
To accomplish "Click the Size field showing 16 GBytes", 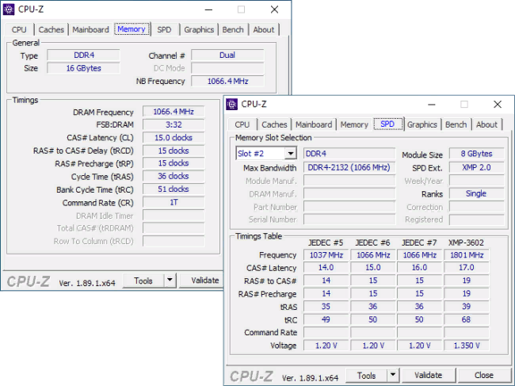I will (x=83, y=68).
